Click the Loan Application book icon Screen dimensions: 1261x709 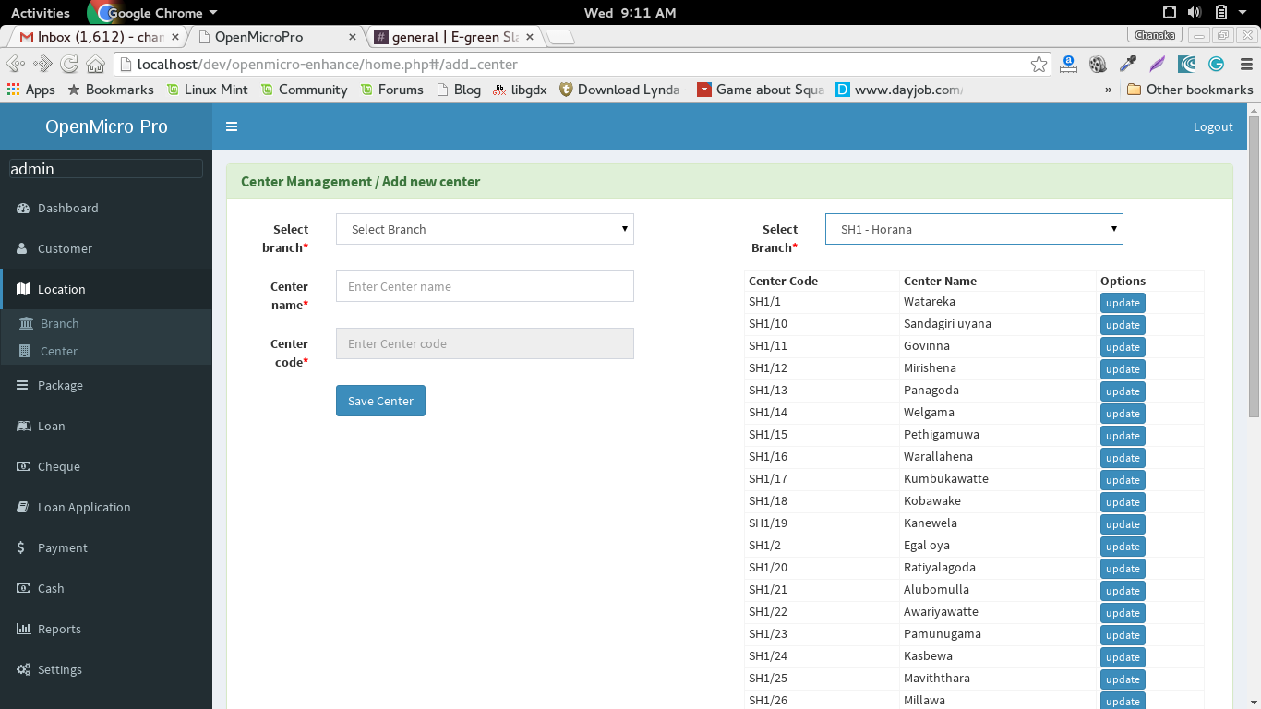(x=22, y=507)
